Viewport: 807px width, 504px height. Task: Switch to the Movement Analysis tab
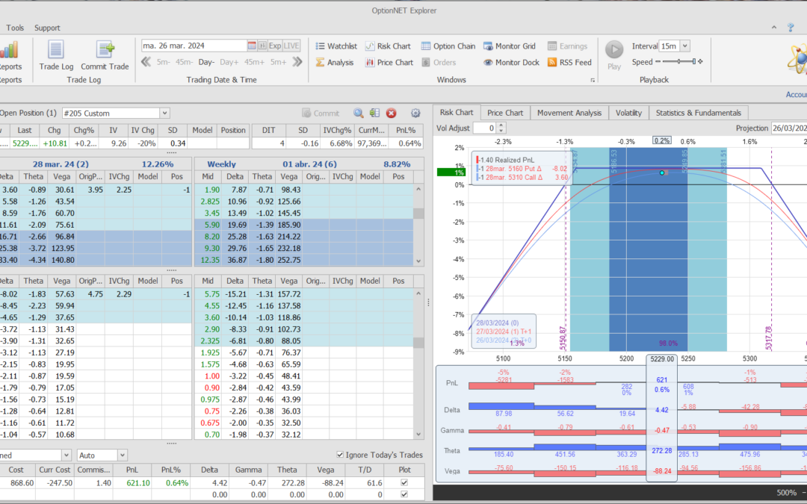tap(569, 113)
